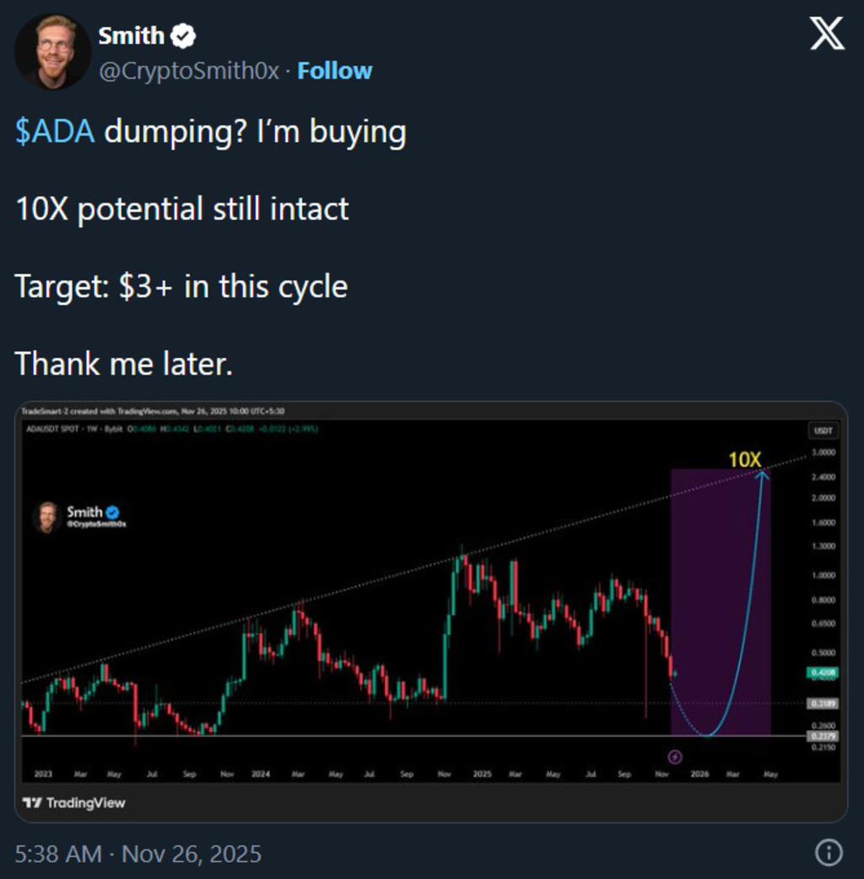The image size is (864, 879).
Task: Click the $ADA cashtag
Action: pos(55,132)
